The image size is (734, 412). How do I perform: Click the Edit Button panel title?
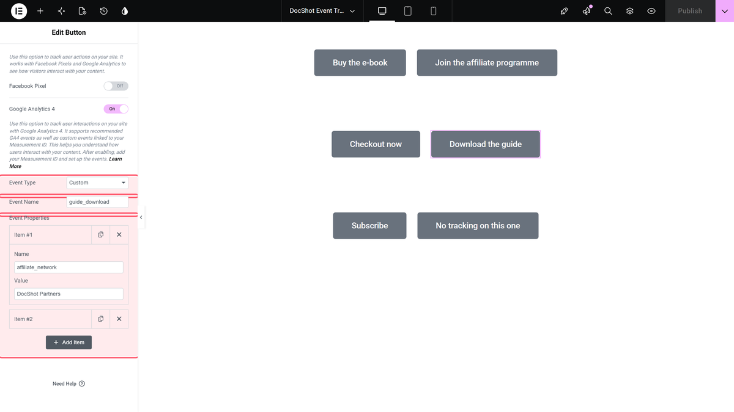[x=69, y=32]
